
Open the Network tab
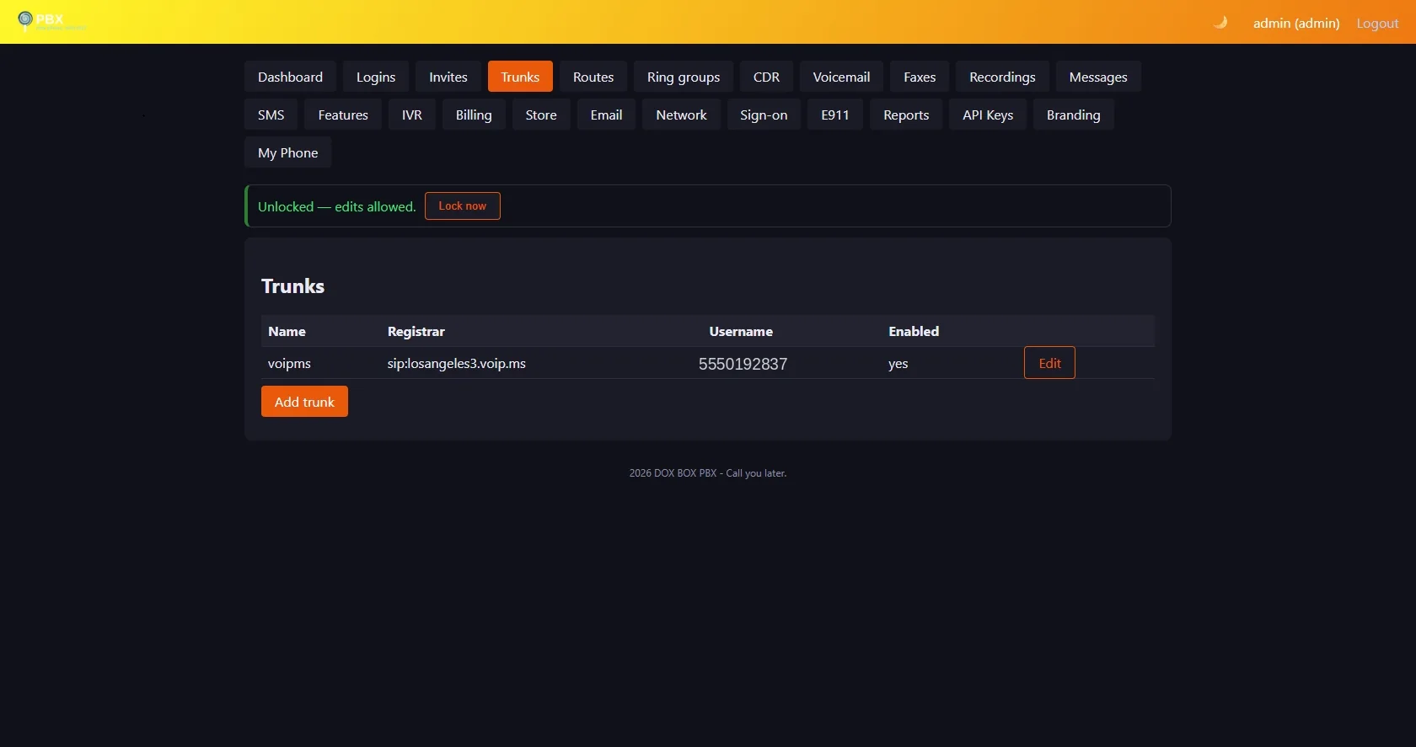[681, 115]
